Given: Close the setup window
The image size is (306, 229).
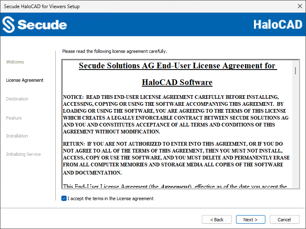Looking at the screenshot, I should (x=299, y=7).
